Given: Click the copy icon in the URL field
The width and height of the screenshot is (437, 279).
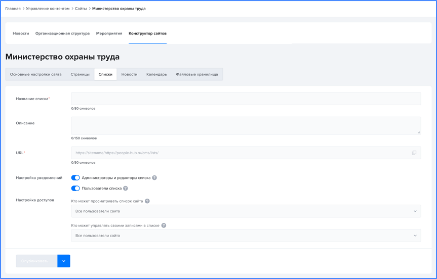Looking at the screenshot, I should pyautogui.click(x=414, y=153).
